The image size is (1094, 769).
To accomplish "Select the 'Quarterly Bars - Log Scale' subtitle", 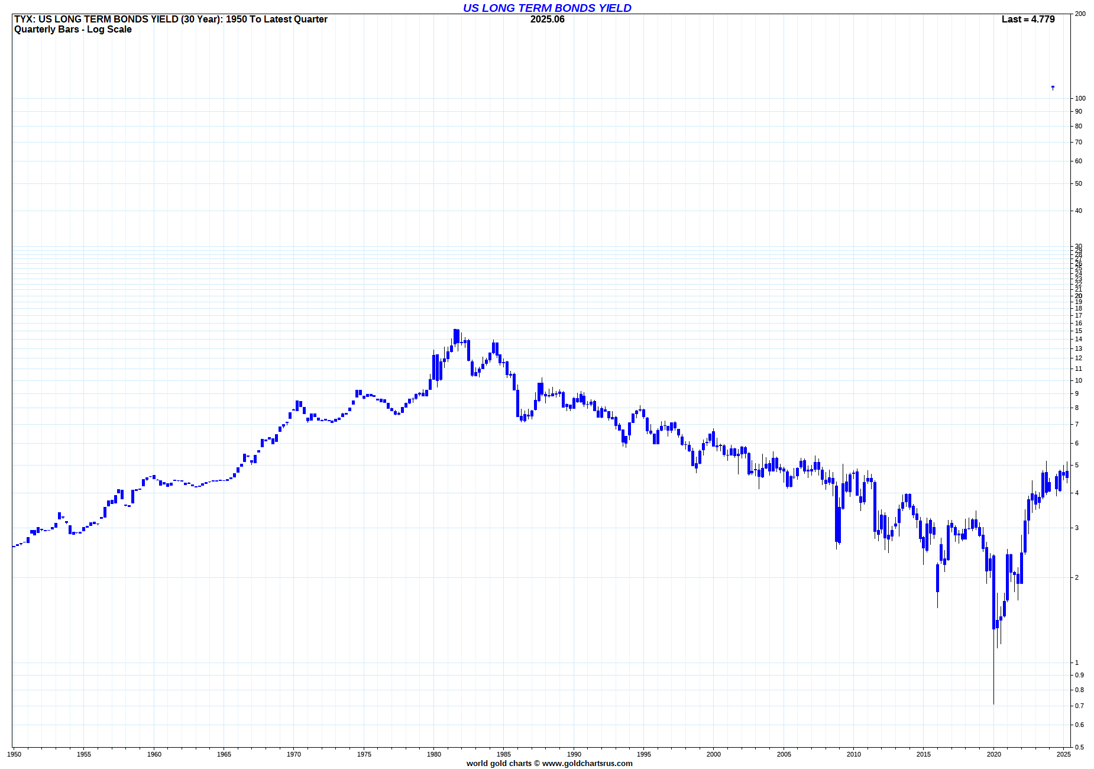I will point(73,30).
